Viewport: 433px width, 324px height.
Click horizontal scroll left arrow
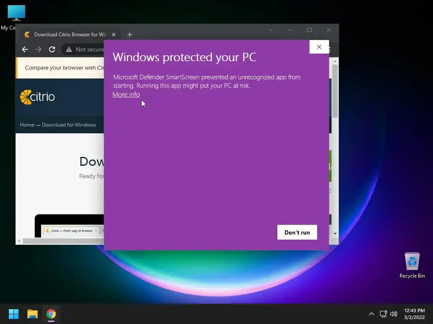click(x=19, y=241)
